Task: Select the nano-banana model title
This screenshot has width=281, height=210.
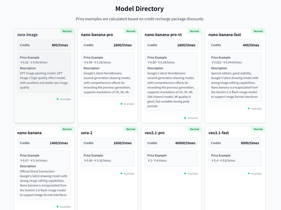Action: click(x=29, y=133)
